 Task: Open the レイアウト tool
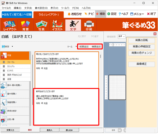pyautogui.click(x=10, y=25)
